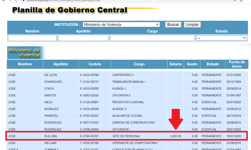Click the Planilla de Gobierno Central title banner
This screenshot has width=251, height=150.
pos(70,10)
